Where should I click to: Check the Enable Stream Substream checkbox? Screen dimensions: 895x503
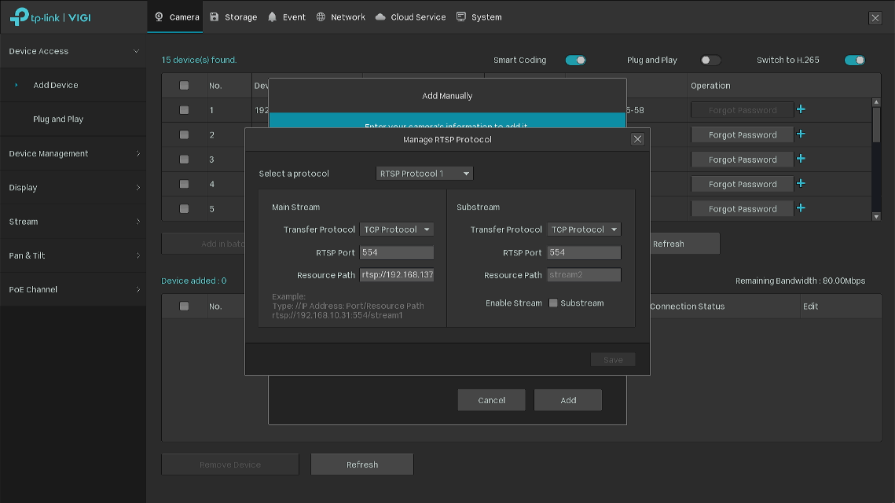[553, 303]
